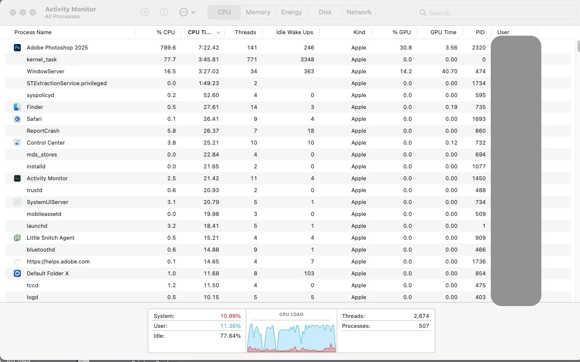This screenshot has width=580, height=362.
Task: Select the installd process row
Action: tap(288, 166)
